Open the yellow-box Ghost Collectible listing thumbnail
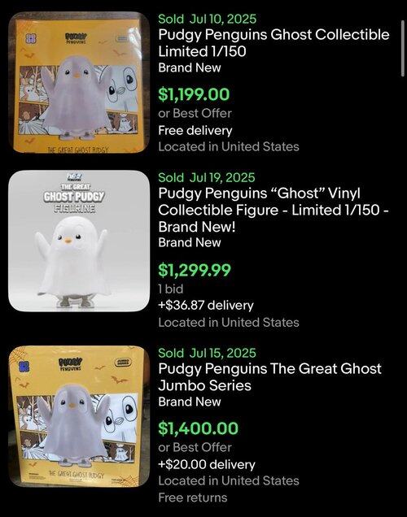Viewport: 407px width, 517px height. [x=79, y=82]
